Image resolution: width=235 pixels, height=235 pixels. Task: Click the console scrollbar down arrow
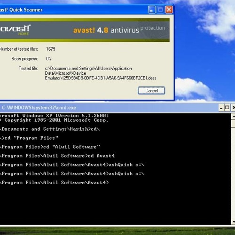pyautogui.click(x=233, y=222)
